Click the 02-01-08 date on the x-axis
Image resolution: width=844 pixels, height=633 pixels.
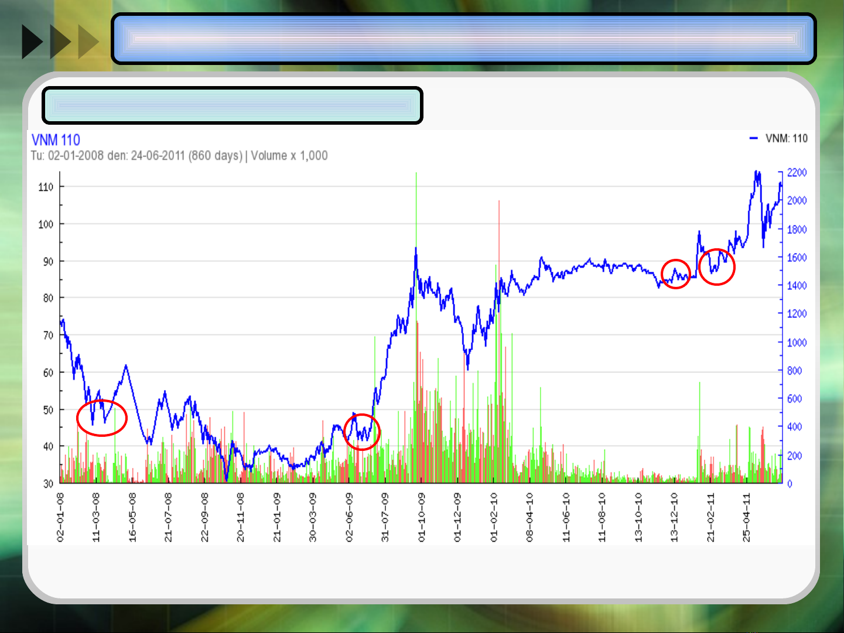60,516
